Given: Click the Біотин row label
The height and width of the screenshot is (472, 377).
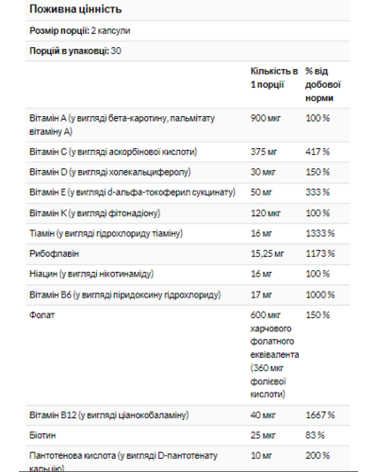Looking at the screenshot, I should (42, 435).
